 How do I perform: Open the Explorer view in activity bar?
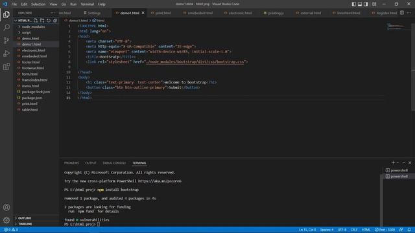[6, 14]
